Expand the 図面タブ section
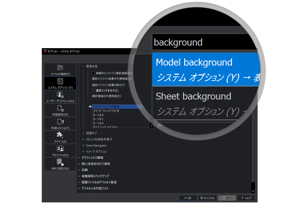 click(x=83, y=133)
